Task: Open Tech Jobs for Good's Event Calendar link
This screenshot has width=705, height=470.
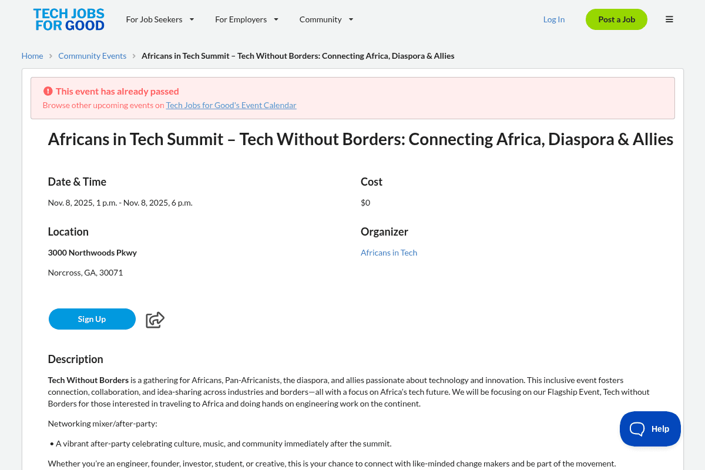Action: coord(231,105)
